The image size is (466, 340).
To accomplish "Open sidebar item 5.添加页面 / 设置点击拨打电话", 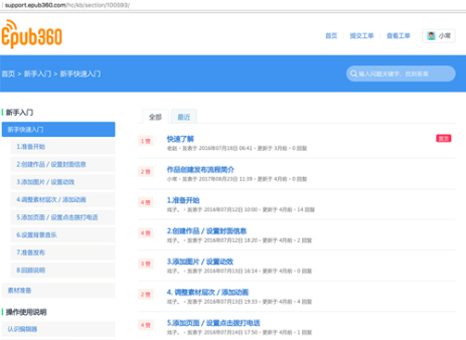I will click(x=63, y=217).
